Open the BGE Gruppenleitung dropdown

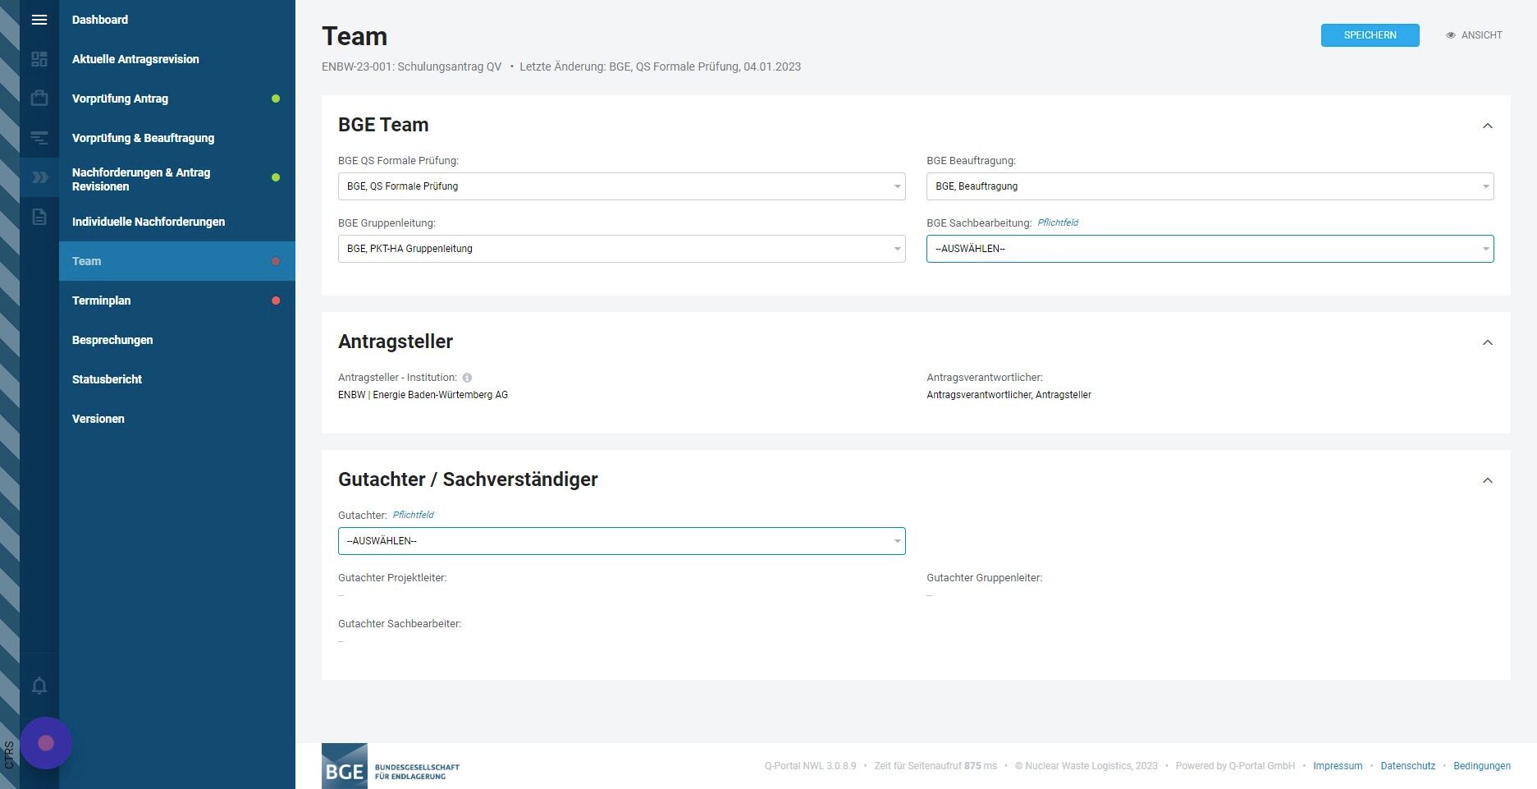[621, 249]
